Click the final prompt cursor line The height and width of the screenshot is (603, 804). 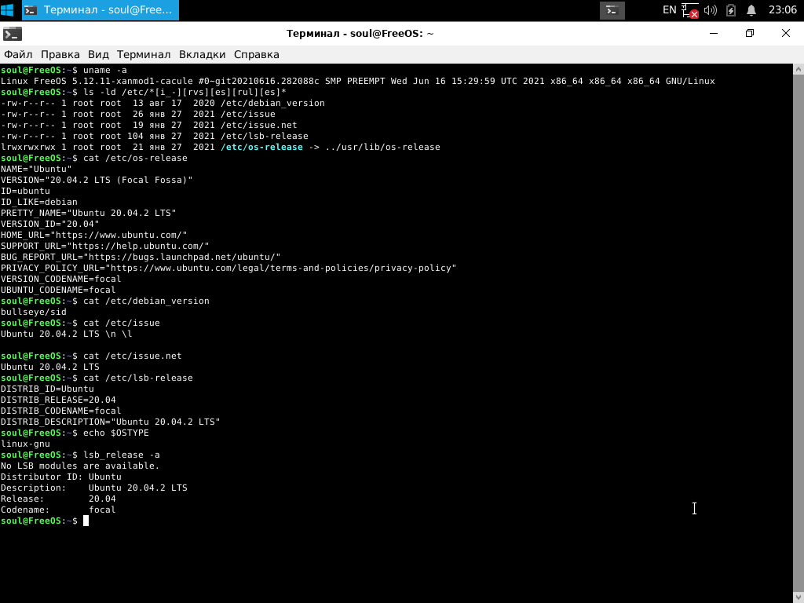click(45, 521)
